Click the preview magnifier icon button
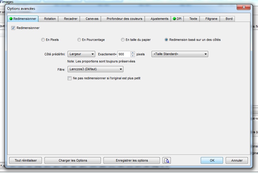258x174 pixels. [167, 160]
